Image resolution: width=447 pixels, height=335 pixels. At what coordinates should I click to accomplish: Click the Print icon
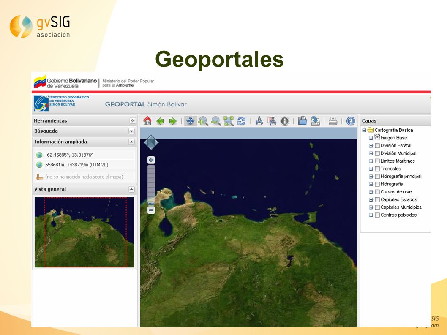333,121
